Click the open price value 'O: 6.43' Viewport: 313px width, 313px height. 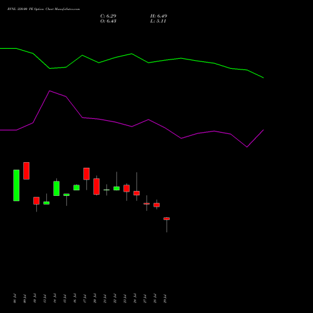(x=108, y=21)
